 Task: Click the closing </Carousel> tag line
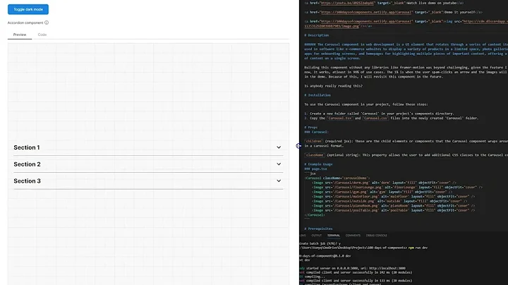[x=315, y=214]
